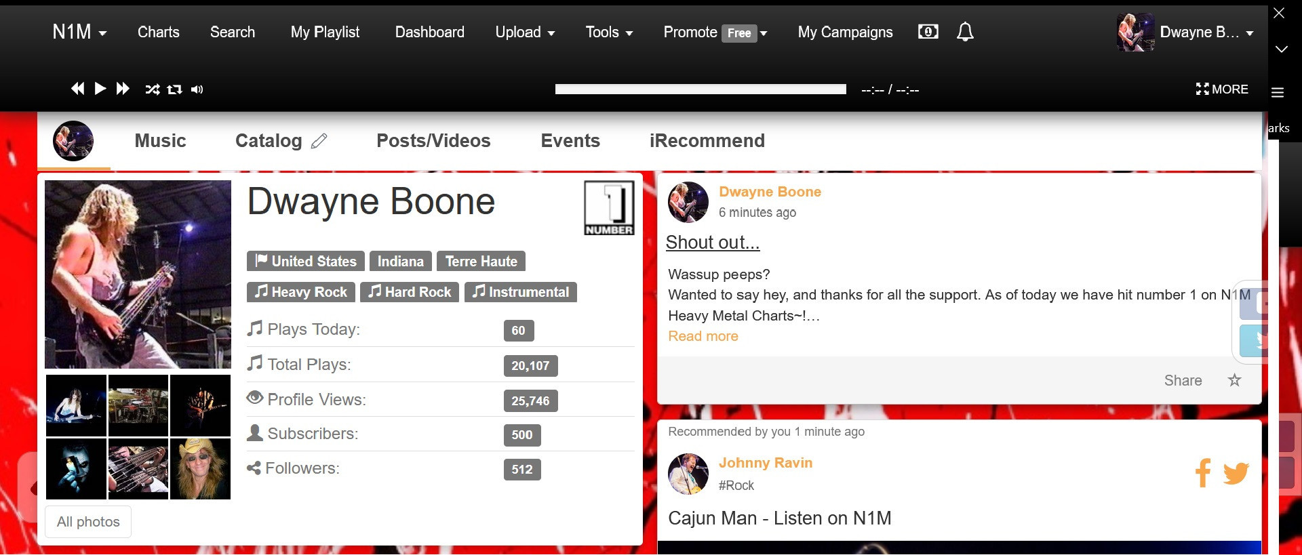Click the All photos button
This screenshot has height=555, width=1302.
[88, 522]
